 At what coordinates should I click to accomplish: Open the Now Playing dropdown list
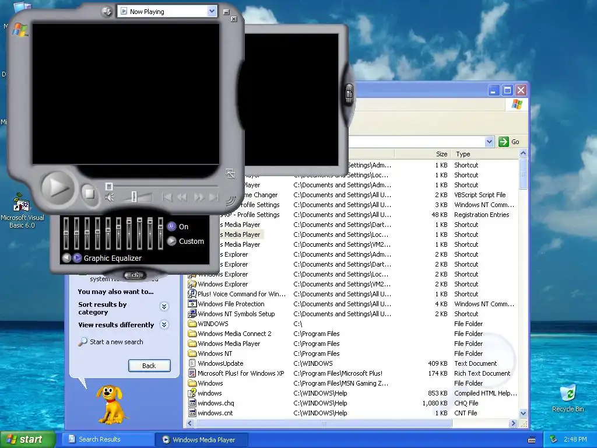pyautogui.click(x=212, y=12)
